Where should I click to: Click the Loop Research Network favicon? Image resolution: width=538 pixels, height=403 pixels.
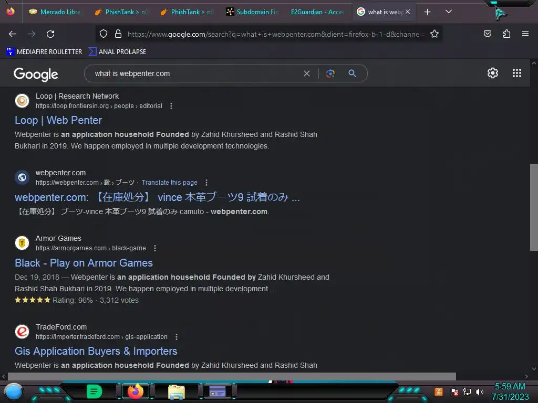22,101
